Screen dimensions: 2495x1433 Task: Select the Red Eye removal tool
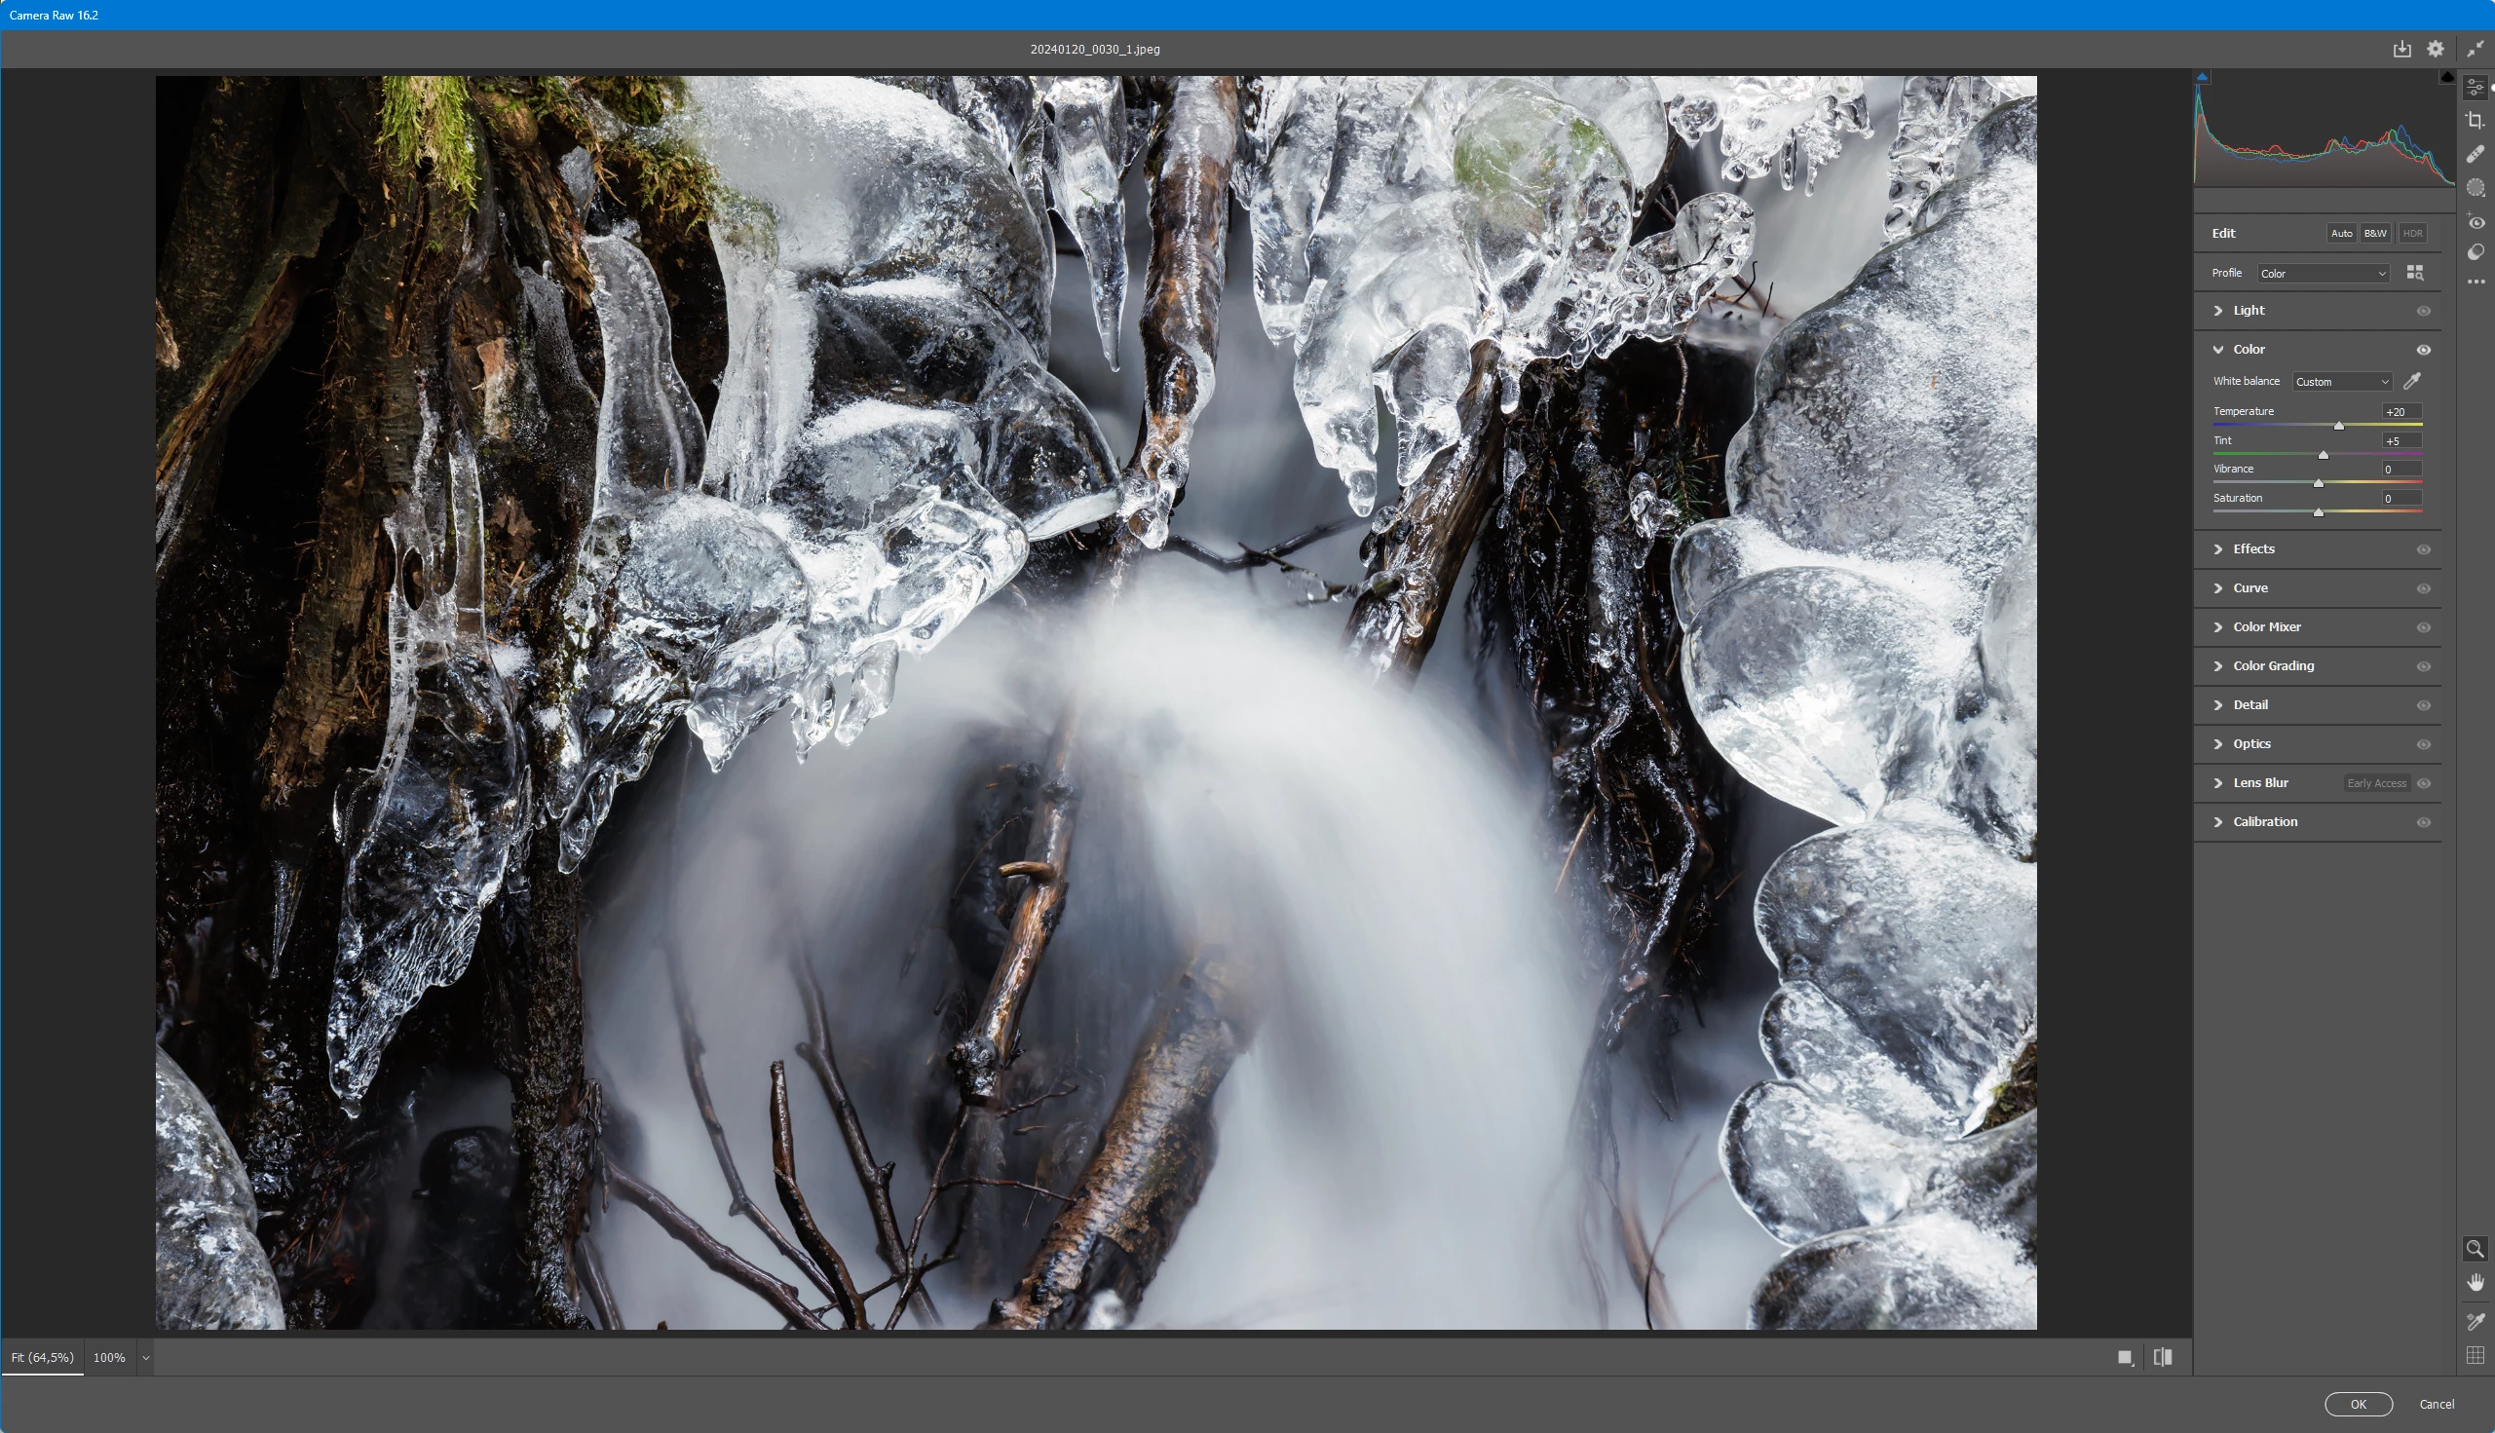pyautogui.click(x=2475, y=222)
